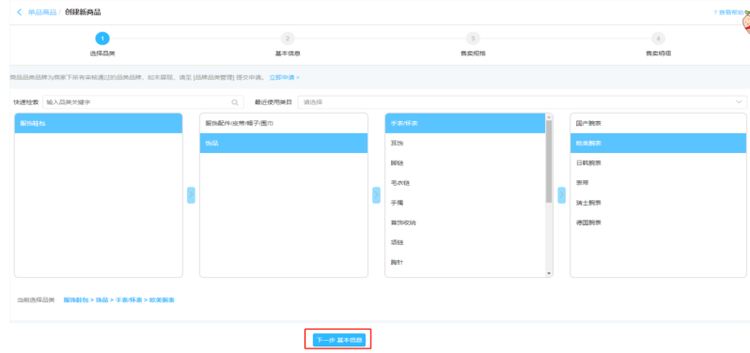Click arrow between first and second category columns
Viewport: 750px width, 353px height.
coord(191,195)
